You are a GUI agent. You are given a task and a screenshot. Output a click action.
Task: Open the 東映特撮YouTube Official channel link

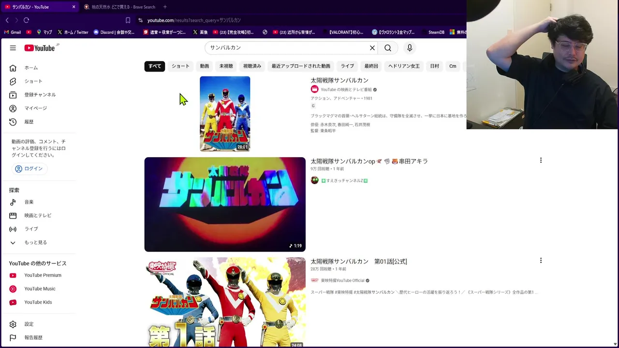[342, 280]
